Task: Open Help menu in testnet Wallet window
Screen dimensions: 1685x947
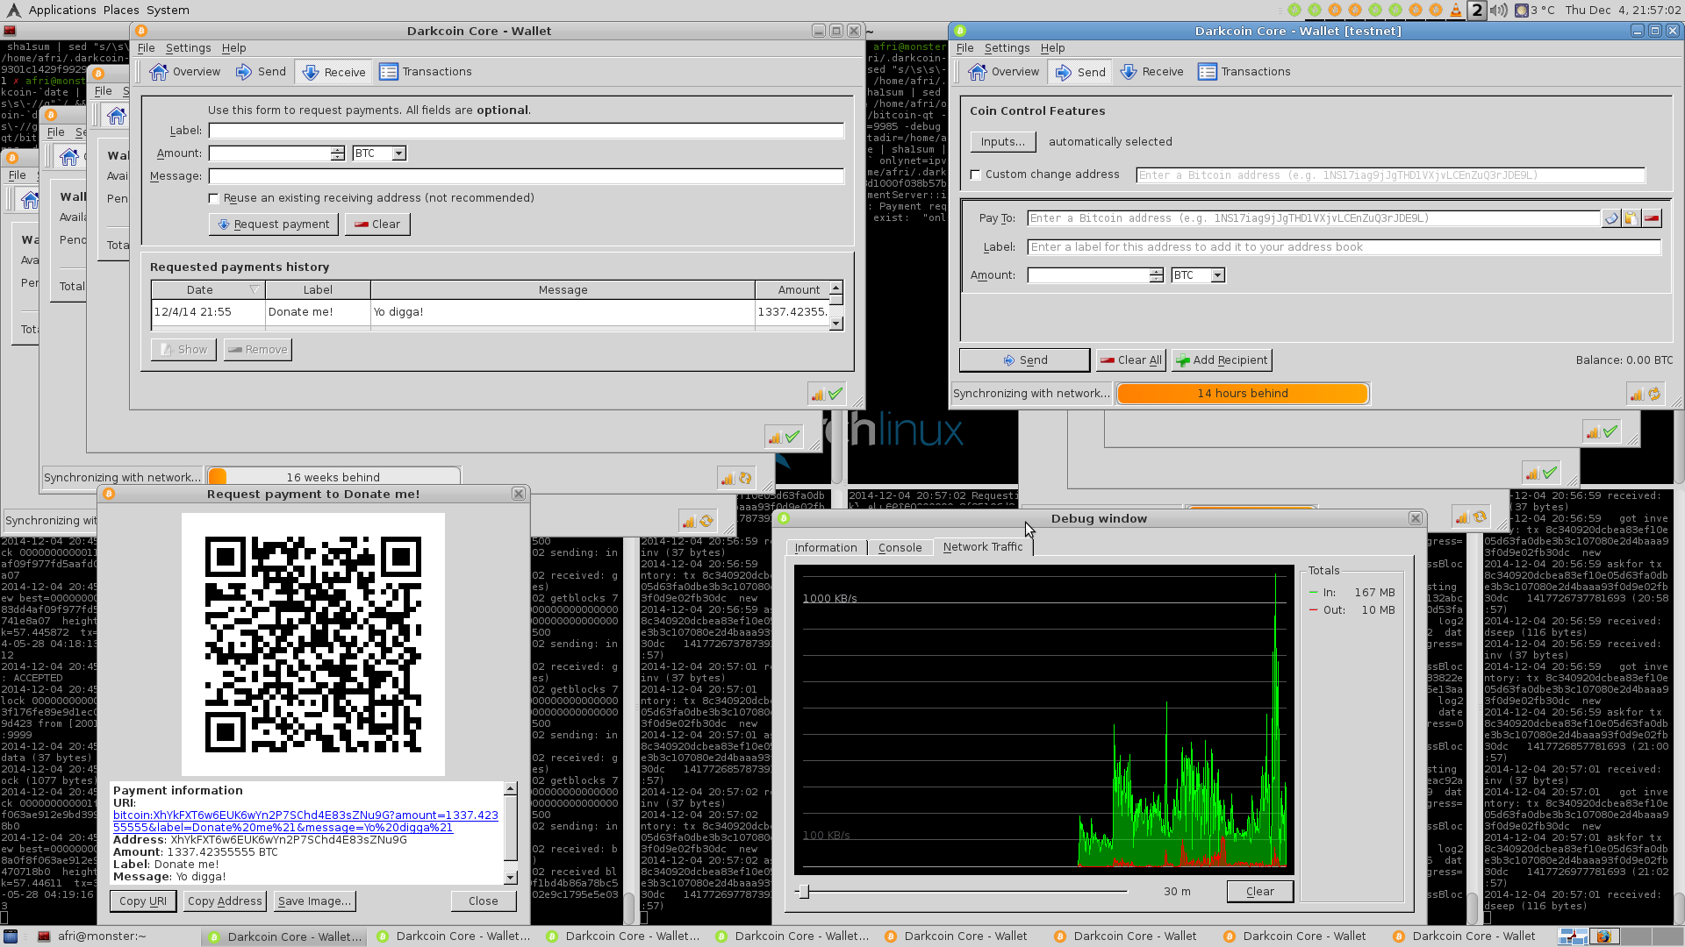Action: tap(1052, 48)
